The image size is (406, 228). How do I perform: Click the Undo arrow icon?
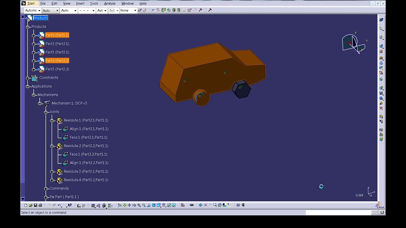(59, 205)
